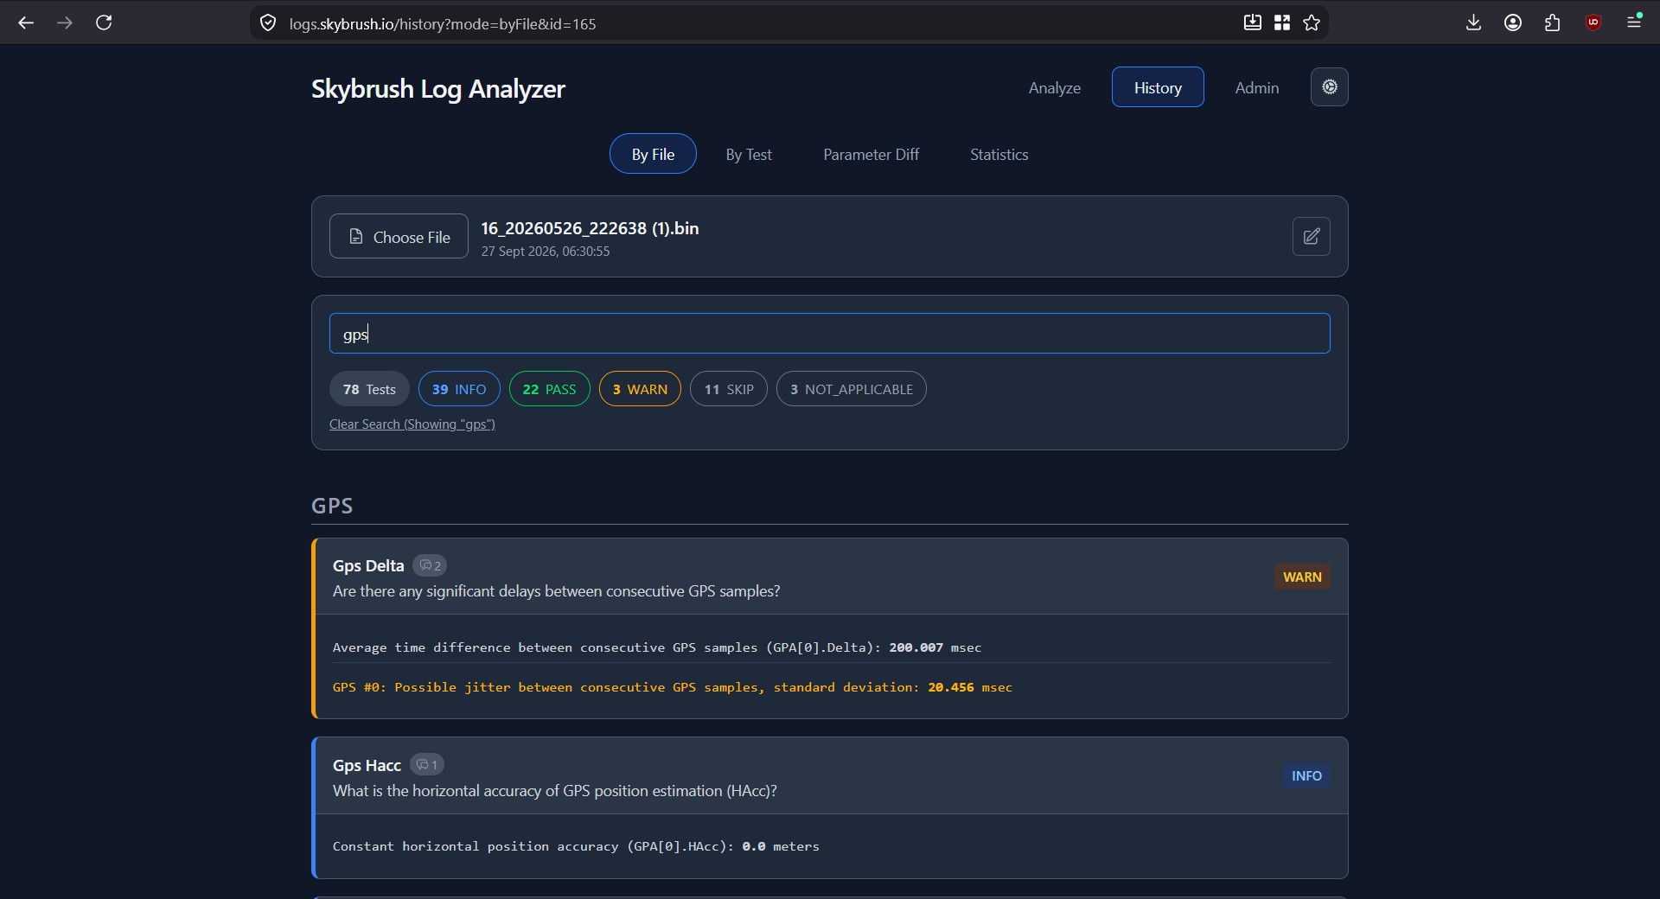
Task: Filter results by 39 INFO
Action: click(x=459, y=389)
